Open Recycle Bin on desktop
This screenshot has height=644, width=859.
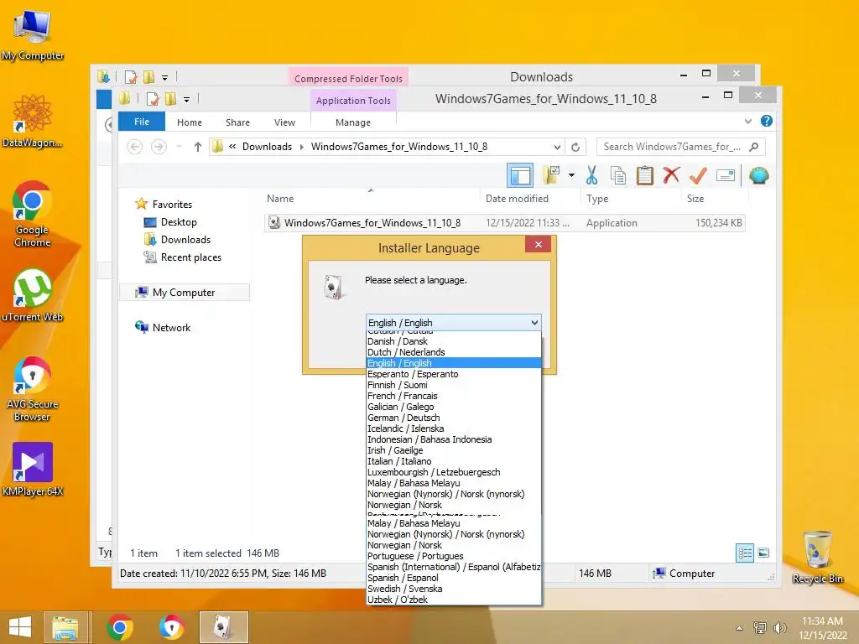click(x=817, y=557)
